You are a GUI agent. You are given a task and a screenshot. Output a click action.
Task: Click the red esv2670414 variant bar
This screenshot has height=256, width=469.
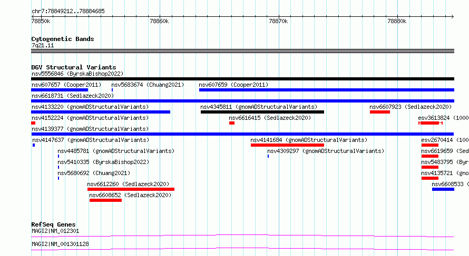click(x=430, y=145)
